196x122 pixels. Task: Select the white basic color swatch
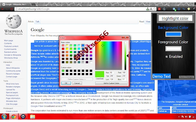click(x=91, y=62)
